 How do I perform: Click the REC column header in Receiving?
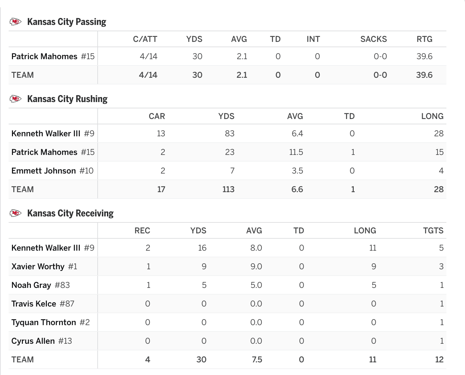pyautogui.click(x=142, y=231)
